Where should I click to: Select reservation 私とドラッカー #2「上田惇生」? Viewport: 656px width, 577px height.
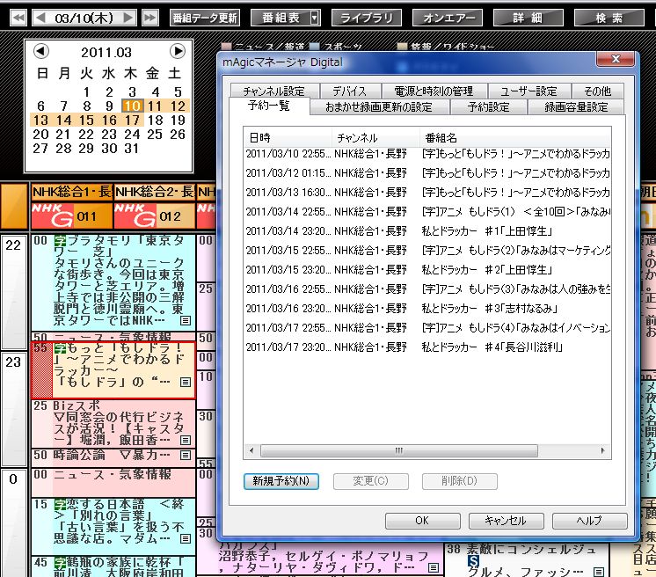tap(427, 269)
